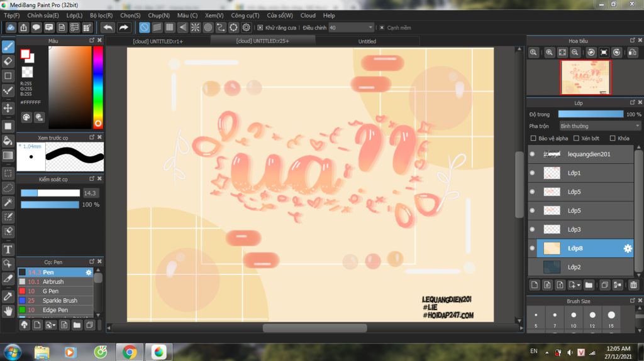Zoom out using the Navigator panel's magnifier minus
Screen dimensions: 644x361
(x=575, y=53)
